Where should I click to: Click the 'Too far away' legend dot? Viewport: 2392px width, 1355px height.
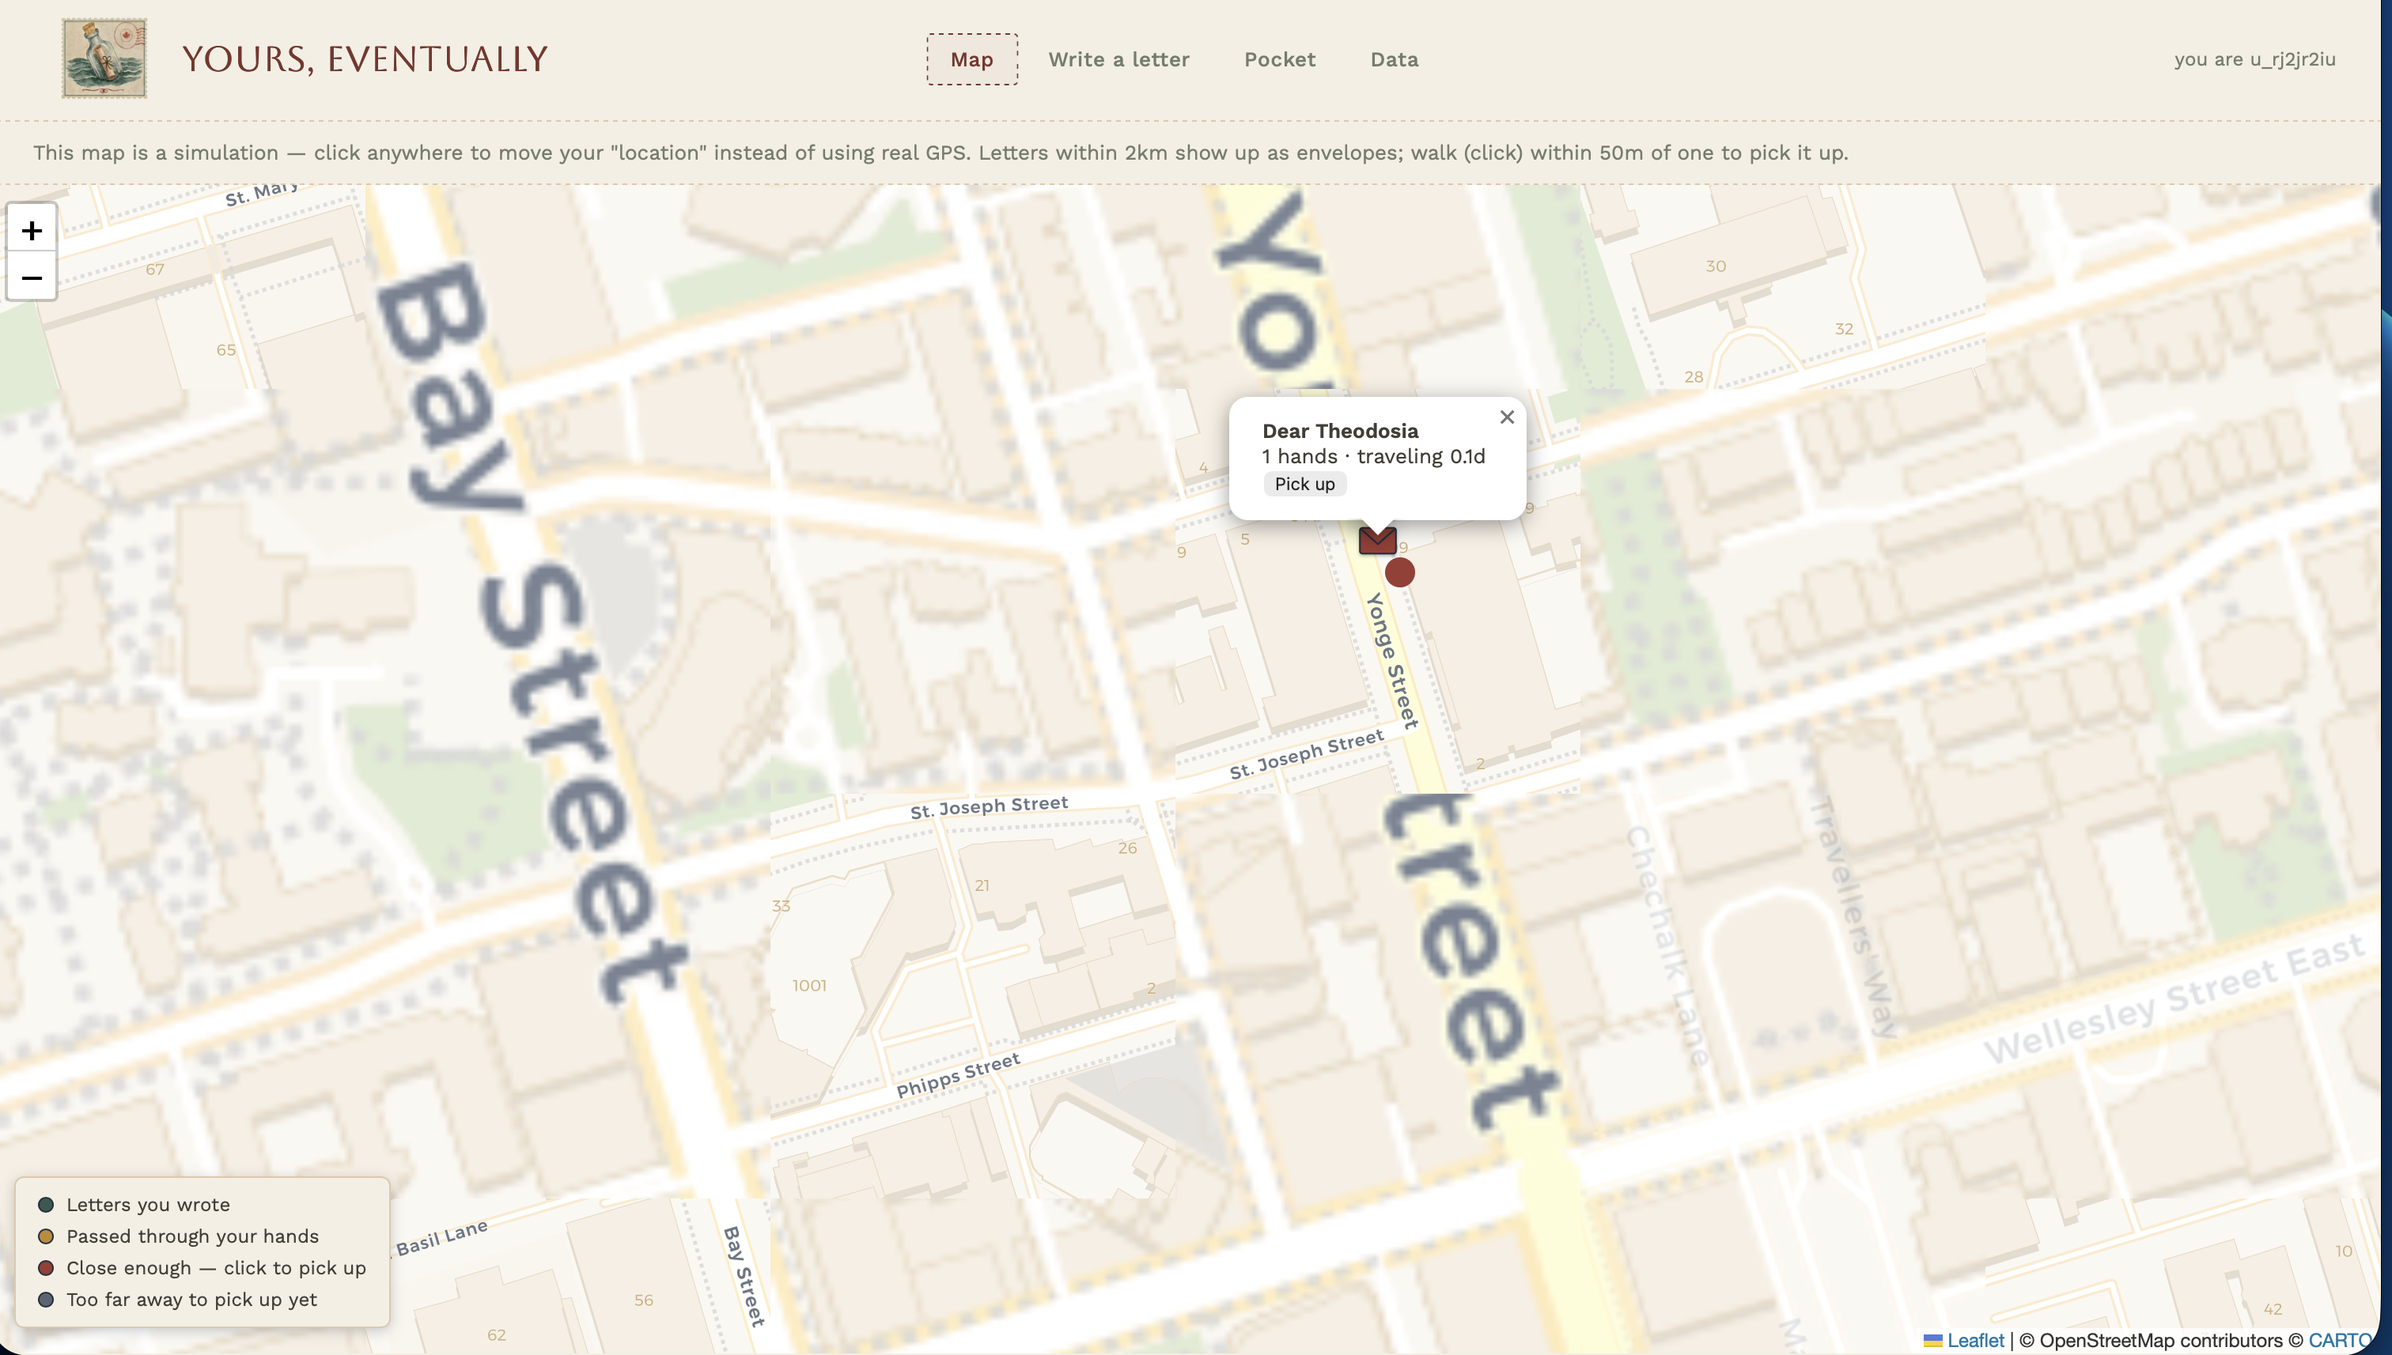[x=46, y=1299]
